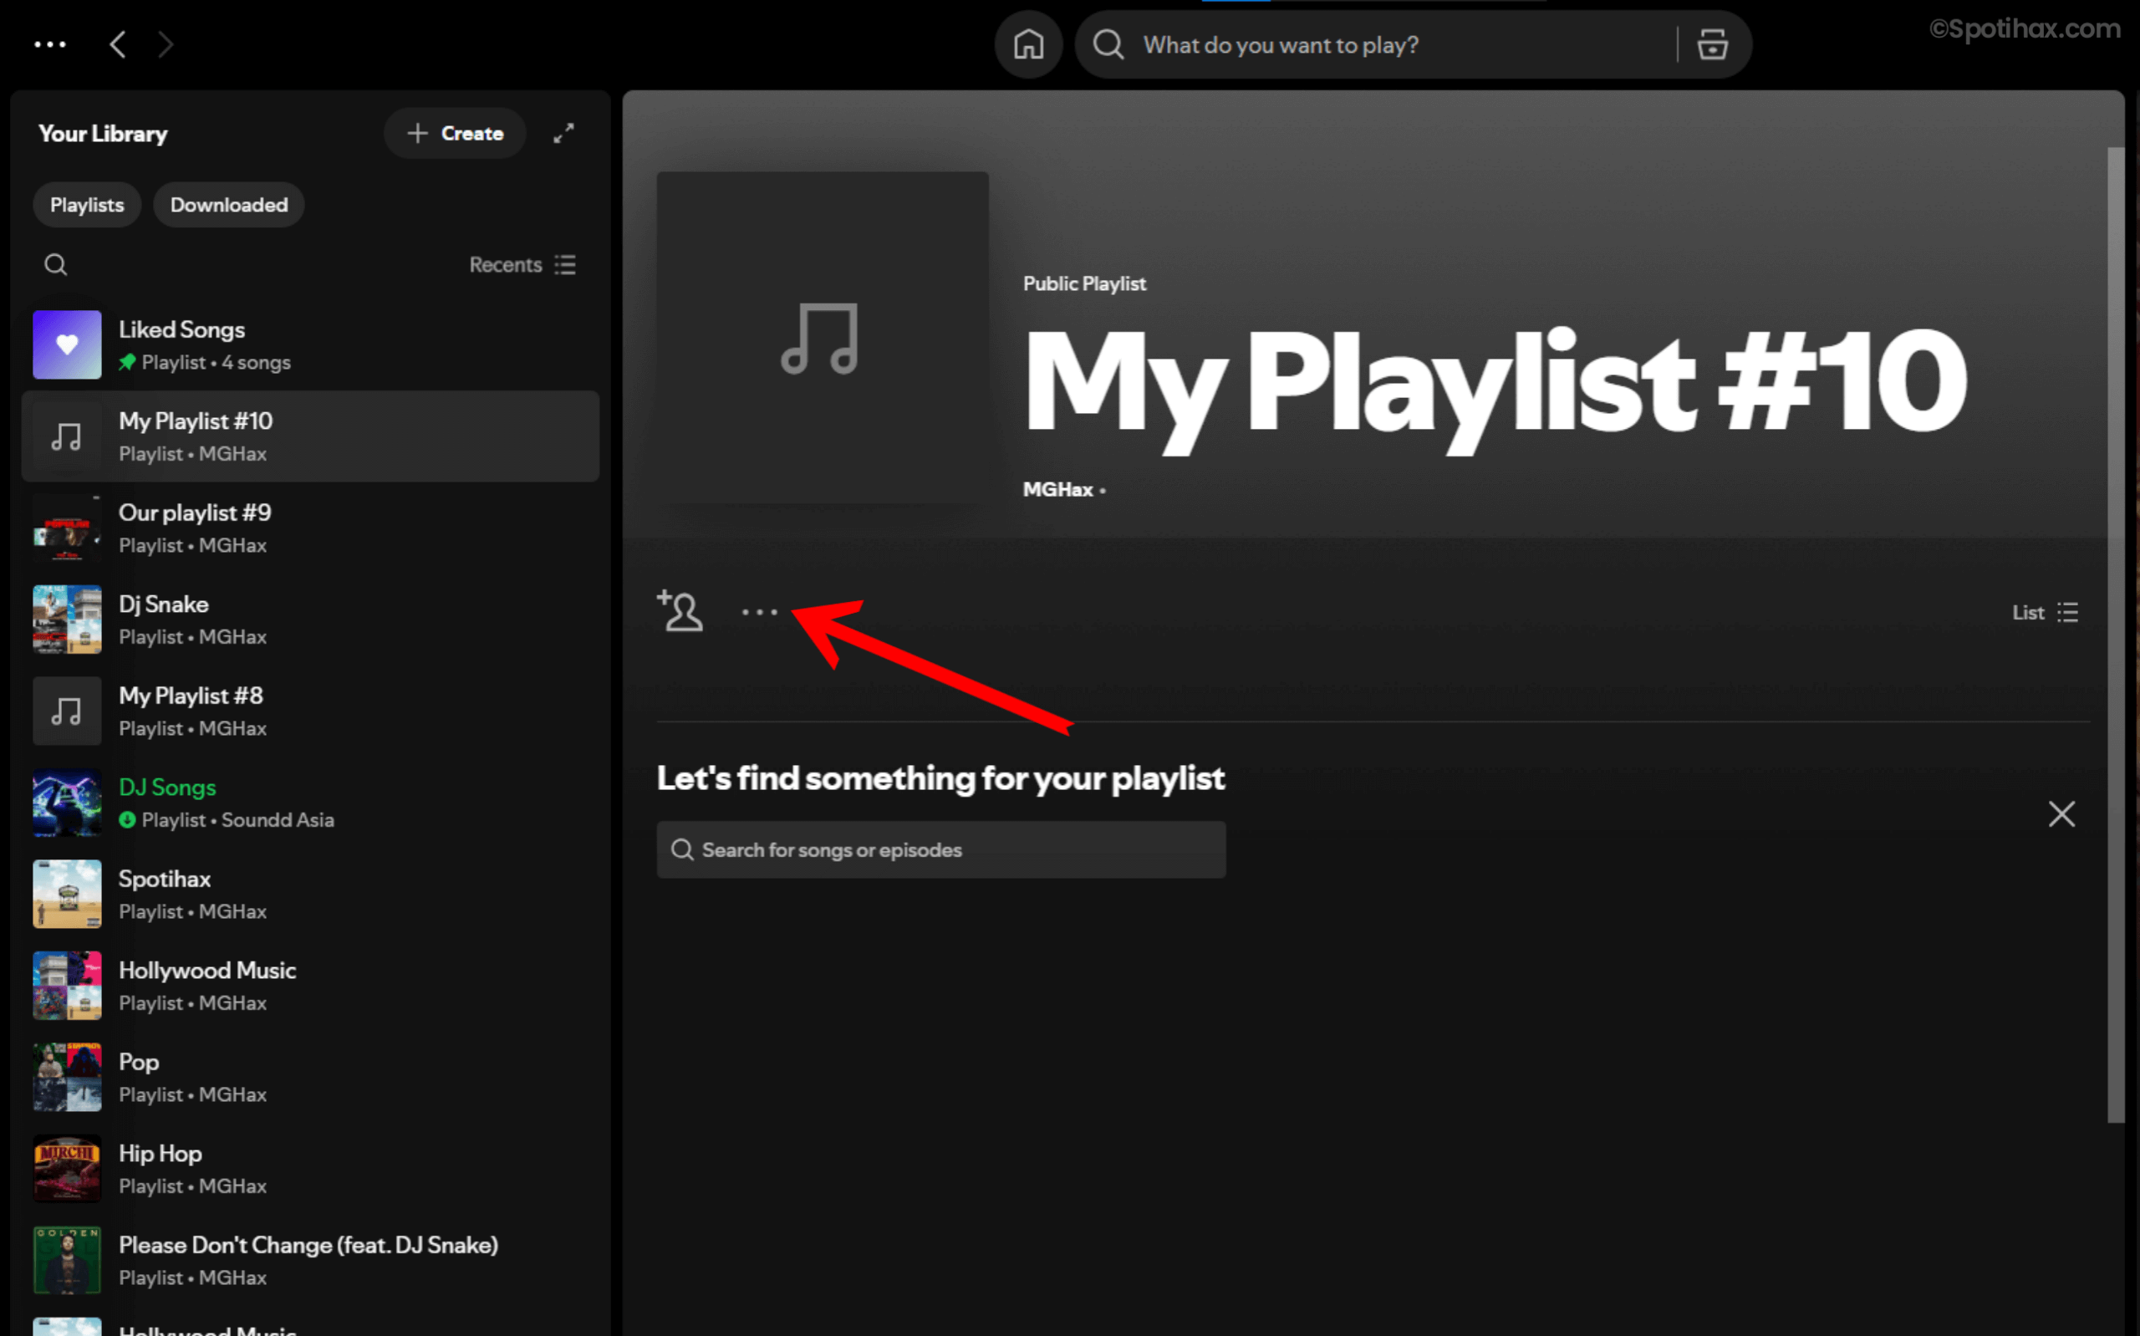The height and width of the screenshot is (1336, 2140).
Task: Go back with the left arrow
Action: point(118,44)
